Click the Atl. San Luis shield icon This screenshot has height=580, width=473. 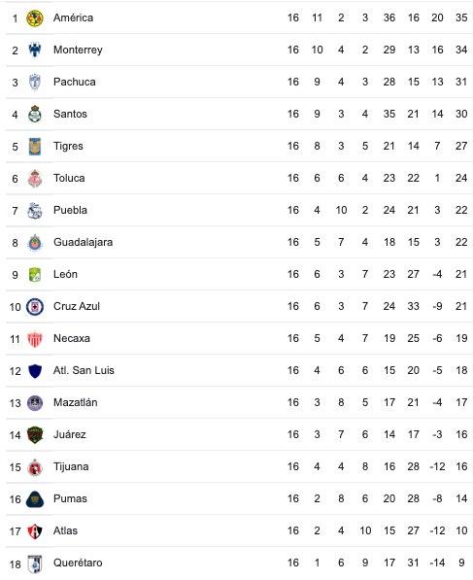(x=35, y=371)
